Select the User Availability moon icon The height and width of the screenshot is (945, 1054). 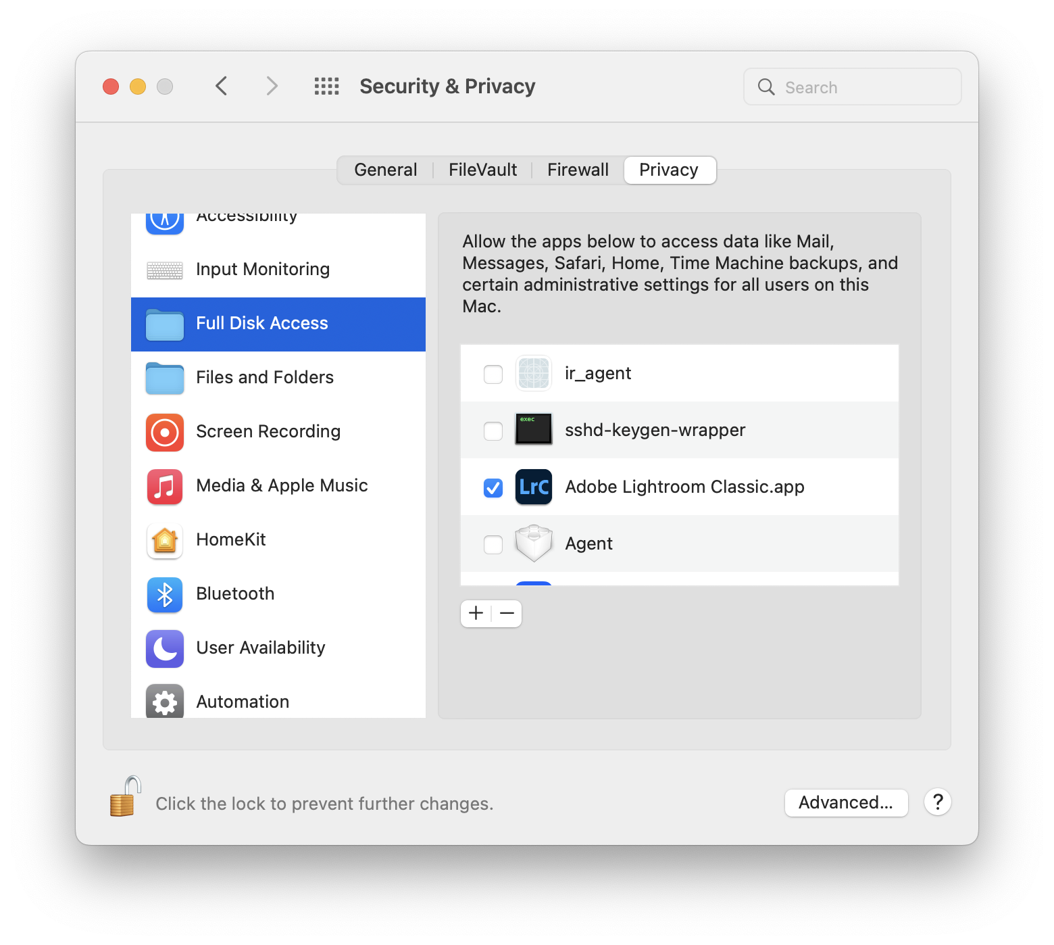point(164,648)
